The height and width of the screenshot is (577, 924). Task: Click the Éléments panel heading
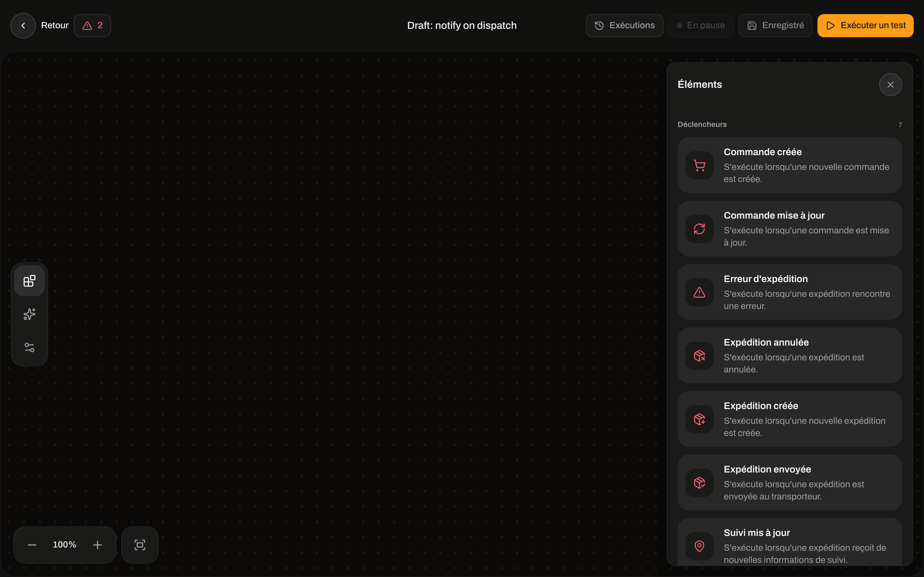coord(699,85)
